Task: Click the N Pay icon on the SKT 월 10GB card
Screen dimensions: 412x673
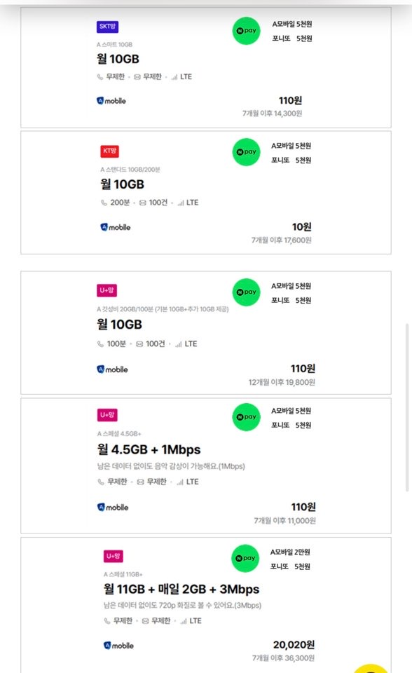Action: point(245,30)
